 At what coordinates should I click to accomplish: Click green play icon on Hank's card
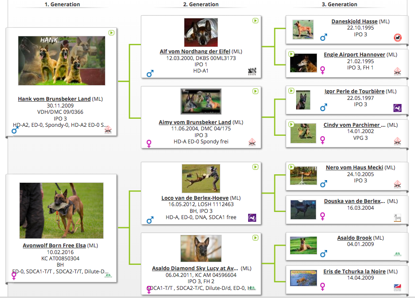pos(111,33)
